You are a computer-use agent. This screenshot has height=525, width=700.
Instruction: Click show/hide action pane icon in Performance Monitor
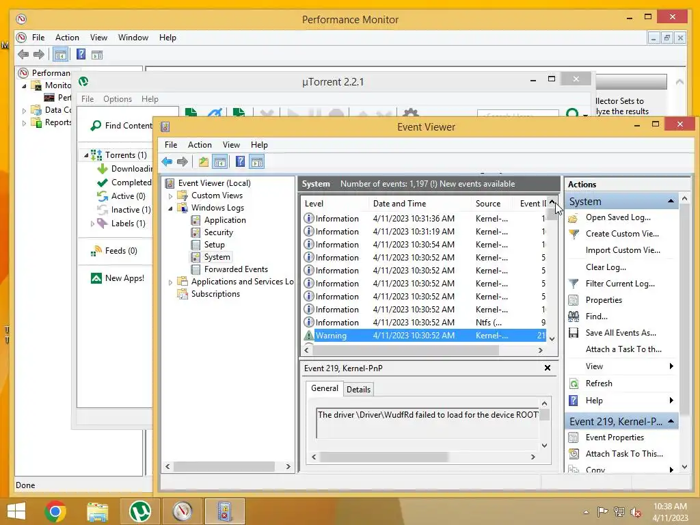click(97, 55)
